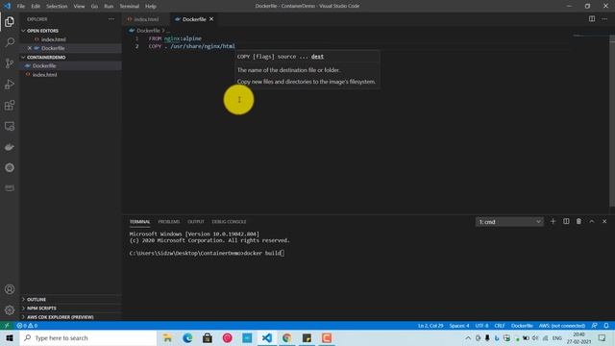Screen dimensions: 615x346
Task: Change encoding via UTF-8 status item
Action: [x=481, y=326]
